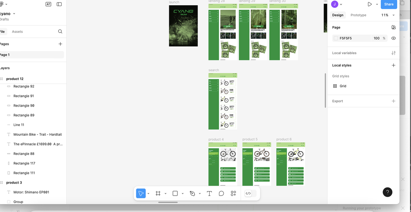Open shape tools options chevron
This screenshot has height=212, width=411.
(x=183, y=193)
